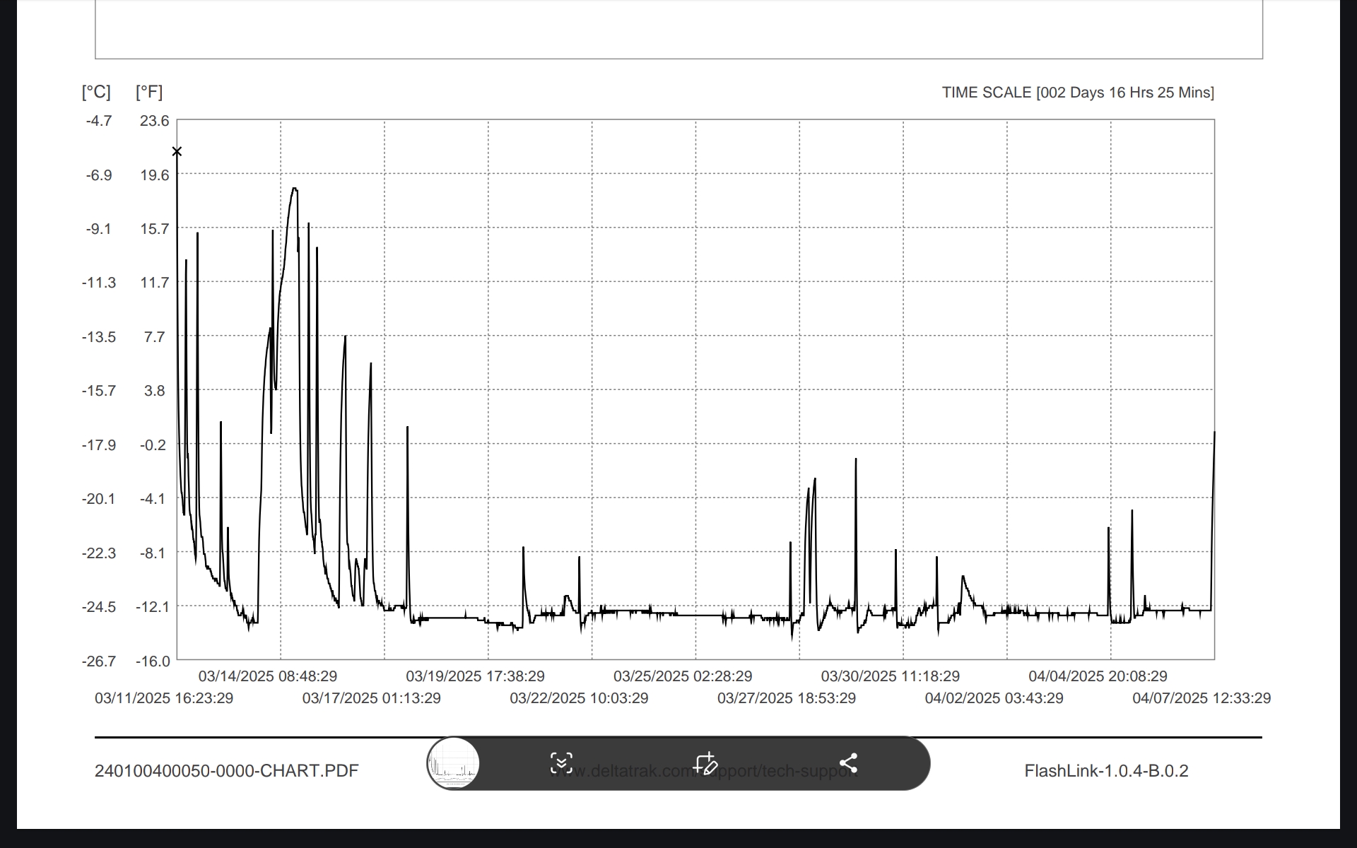The width and height of the screenshot is (1357, 848).
Task: Click 'TIME SCALE [002 Days 16 Hrs 25 Mins]' label
Action: click(x=1078, y=93)
